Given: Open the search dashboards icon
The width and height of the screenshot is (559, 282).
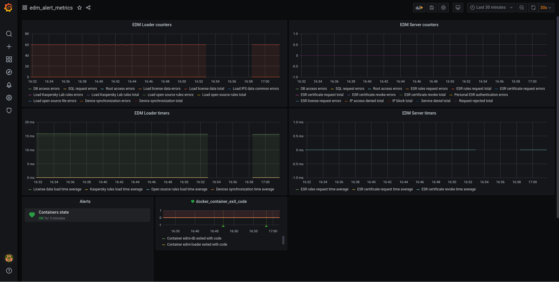Looking at the screenshot, I should click(9, 34).
